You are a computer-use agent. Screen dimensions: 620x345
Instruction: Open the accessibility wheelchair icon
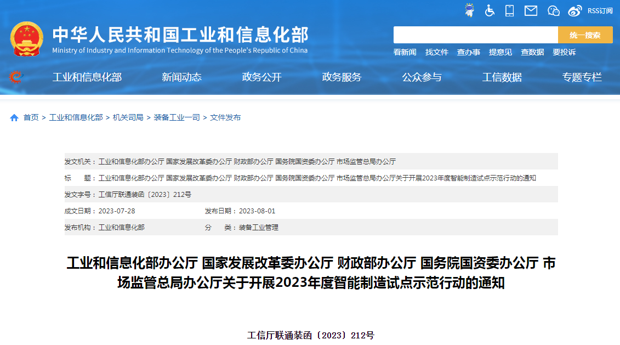[490, 10]
